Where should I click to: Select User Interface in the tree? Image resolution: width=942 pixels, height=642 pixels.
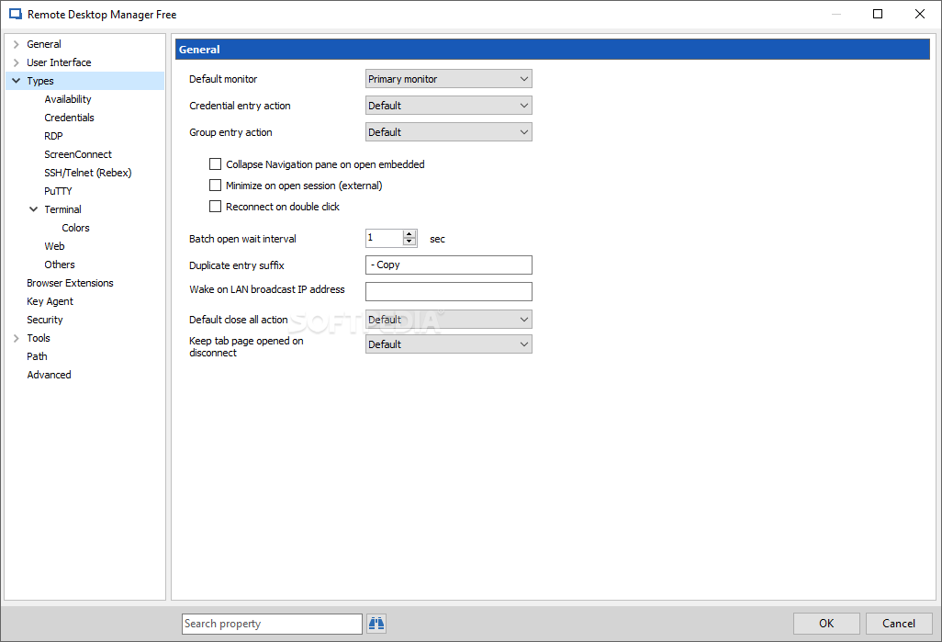pos(59,62)
